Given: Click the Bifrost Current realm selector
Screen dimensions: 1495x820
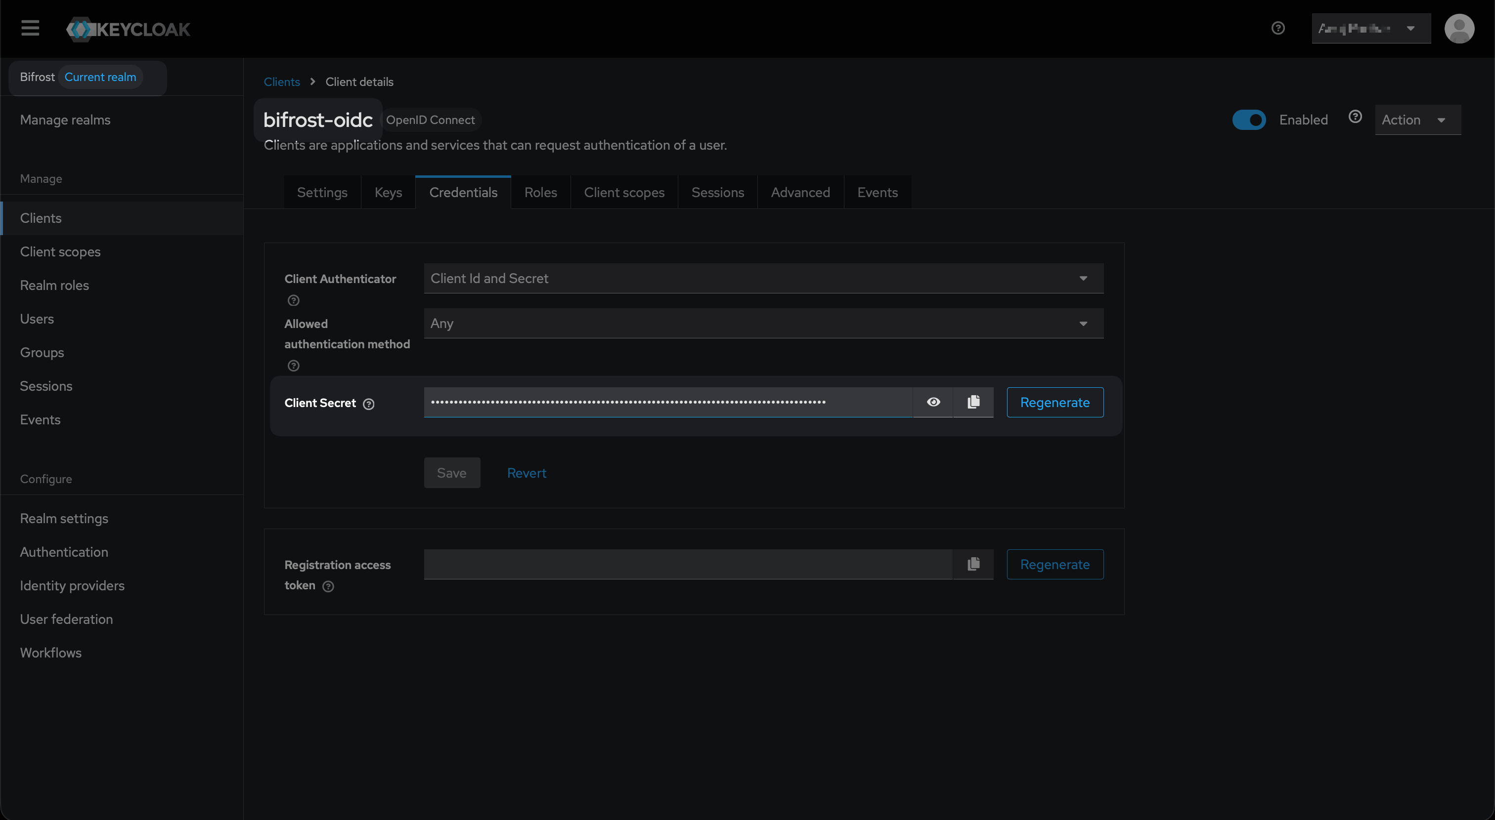Looking at the screenshot, I should [88, 77].
